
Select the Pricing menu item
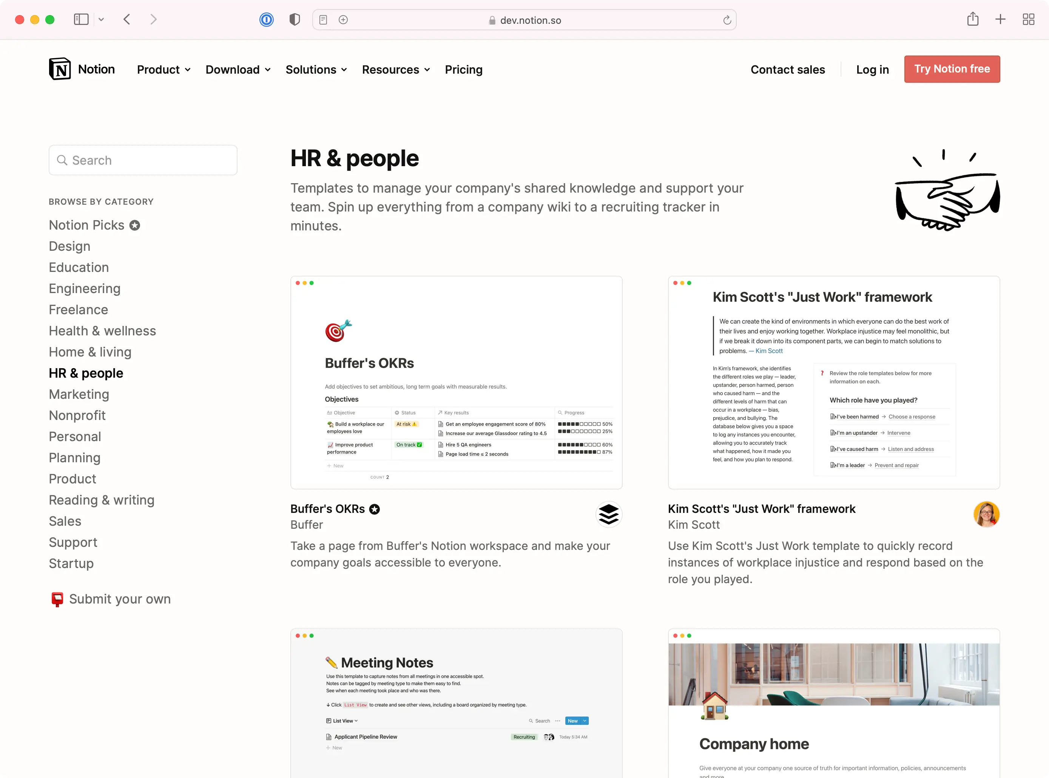pyautogui.click(x=463, y=69)
